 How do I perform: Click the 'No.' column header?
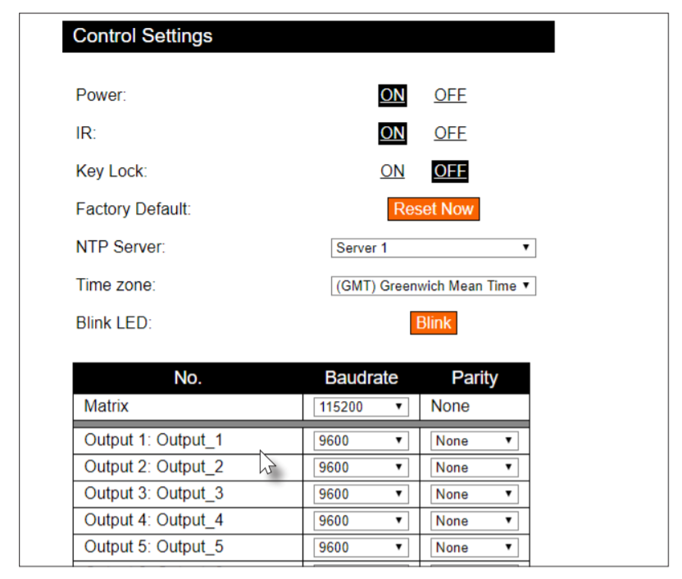[x=188, y=377]
